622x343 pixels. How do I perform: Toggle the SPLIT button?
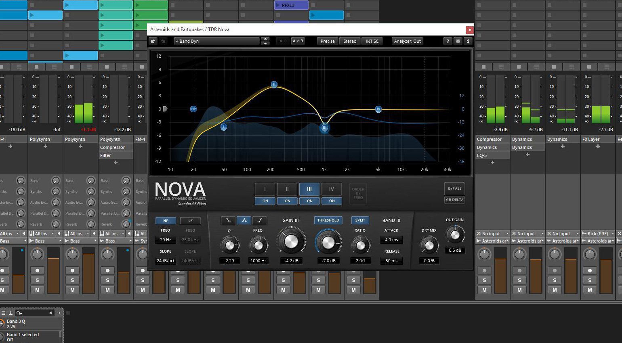360,220
